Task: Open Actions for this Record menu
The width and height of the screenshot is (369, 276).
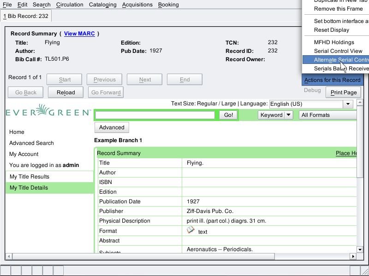Action: (x=332, y=80)
